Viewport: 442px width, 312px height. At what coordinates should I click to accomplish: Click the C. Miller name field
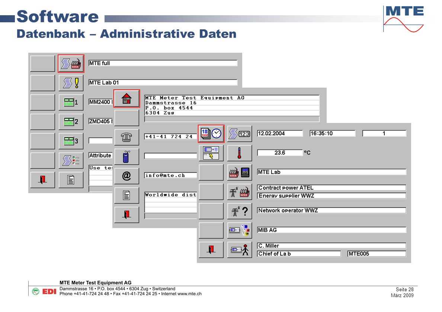coord(332,246)
